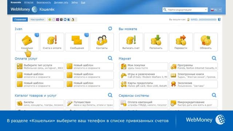The width and height of the screenshot is (233, 131).
Task: Click the green Android platform icon
Action: [50, 19]
